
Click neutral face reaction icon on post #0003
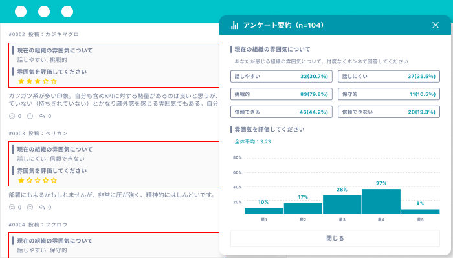[30, 207]
